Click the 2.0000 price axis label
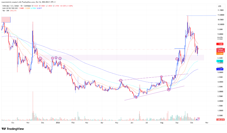 click(x=220, y=101)
